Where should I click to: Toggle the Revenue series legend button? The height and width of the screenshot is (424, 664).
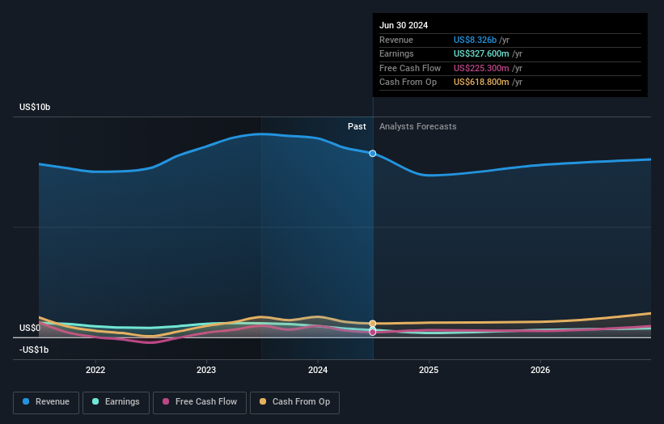tap(46, 402)
